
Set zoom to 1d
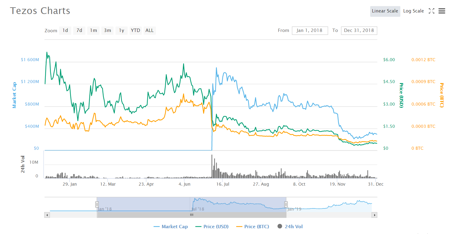click(x=65, y=30)
